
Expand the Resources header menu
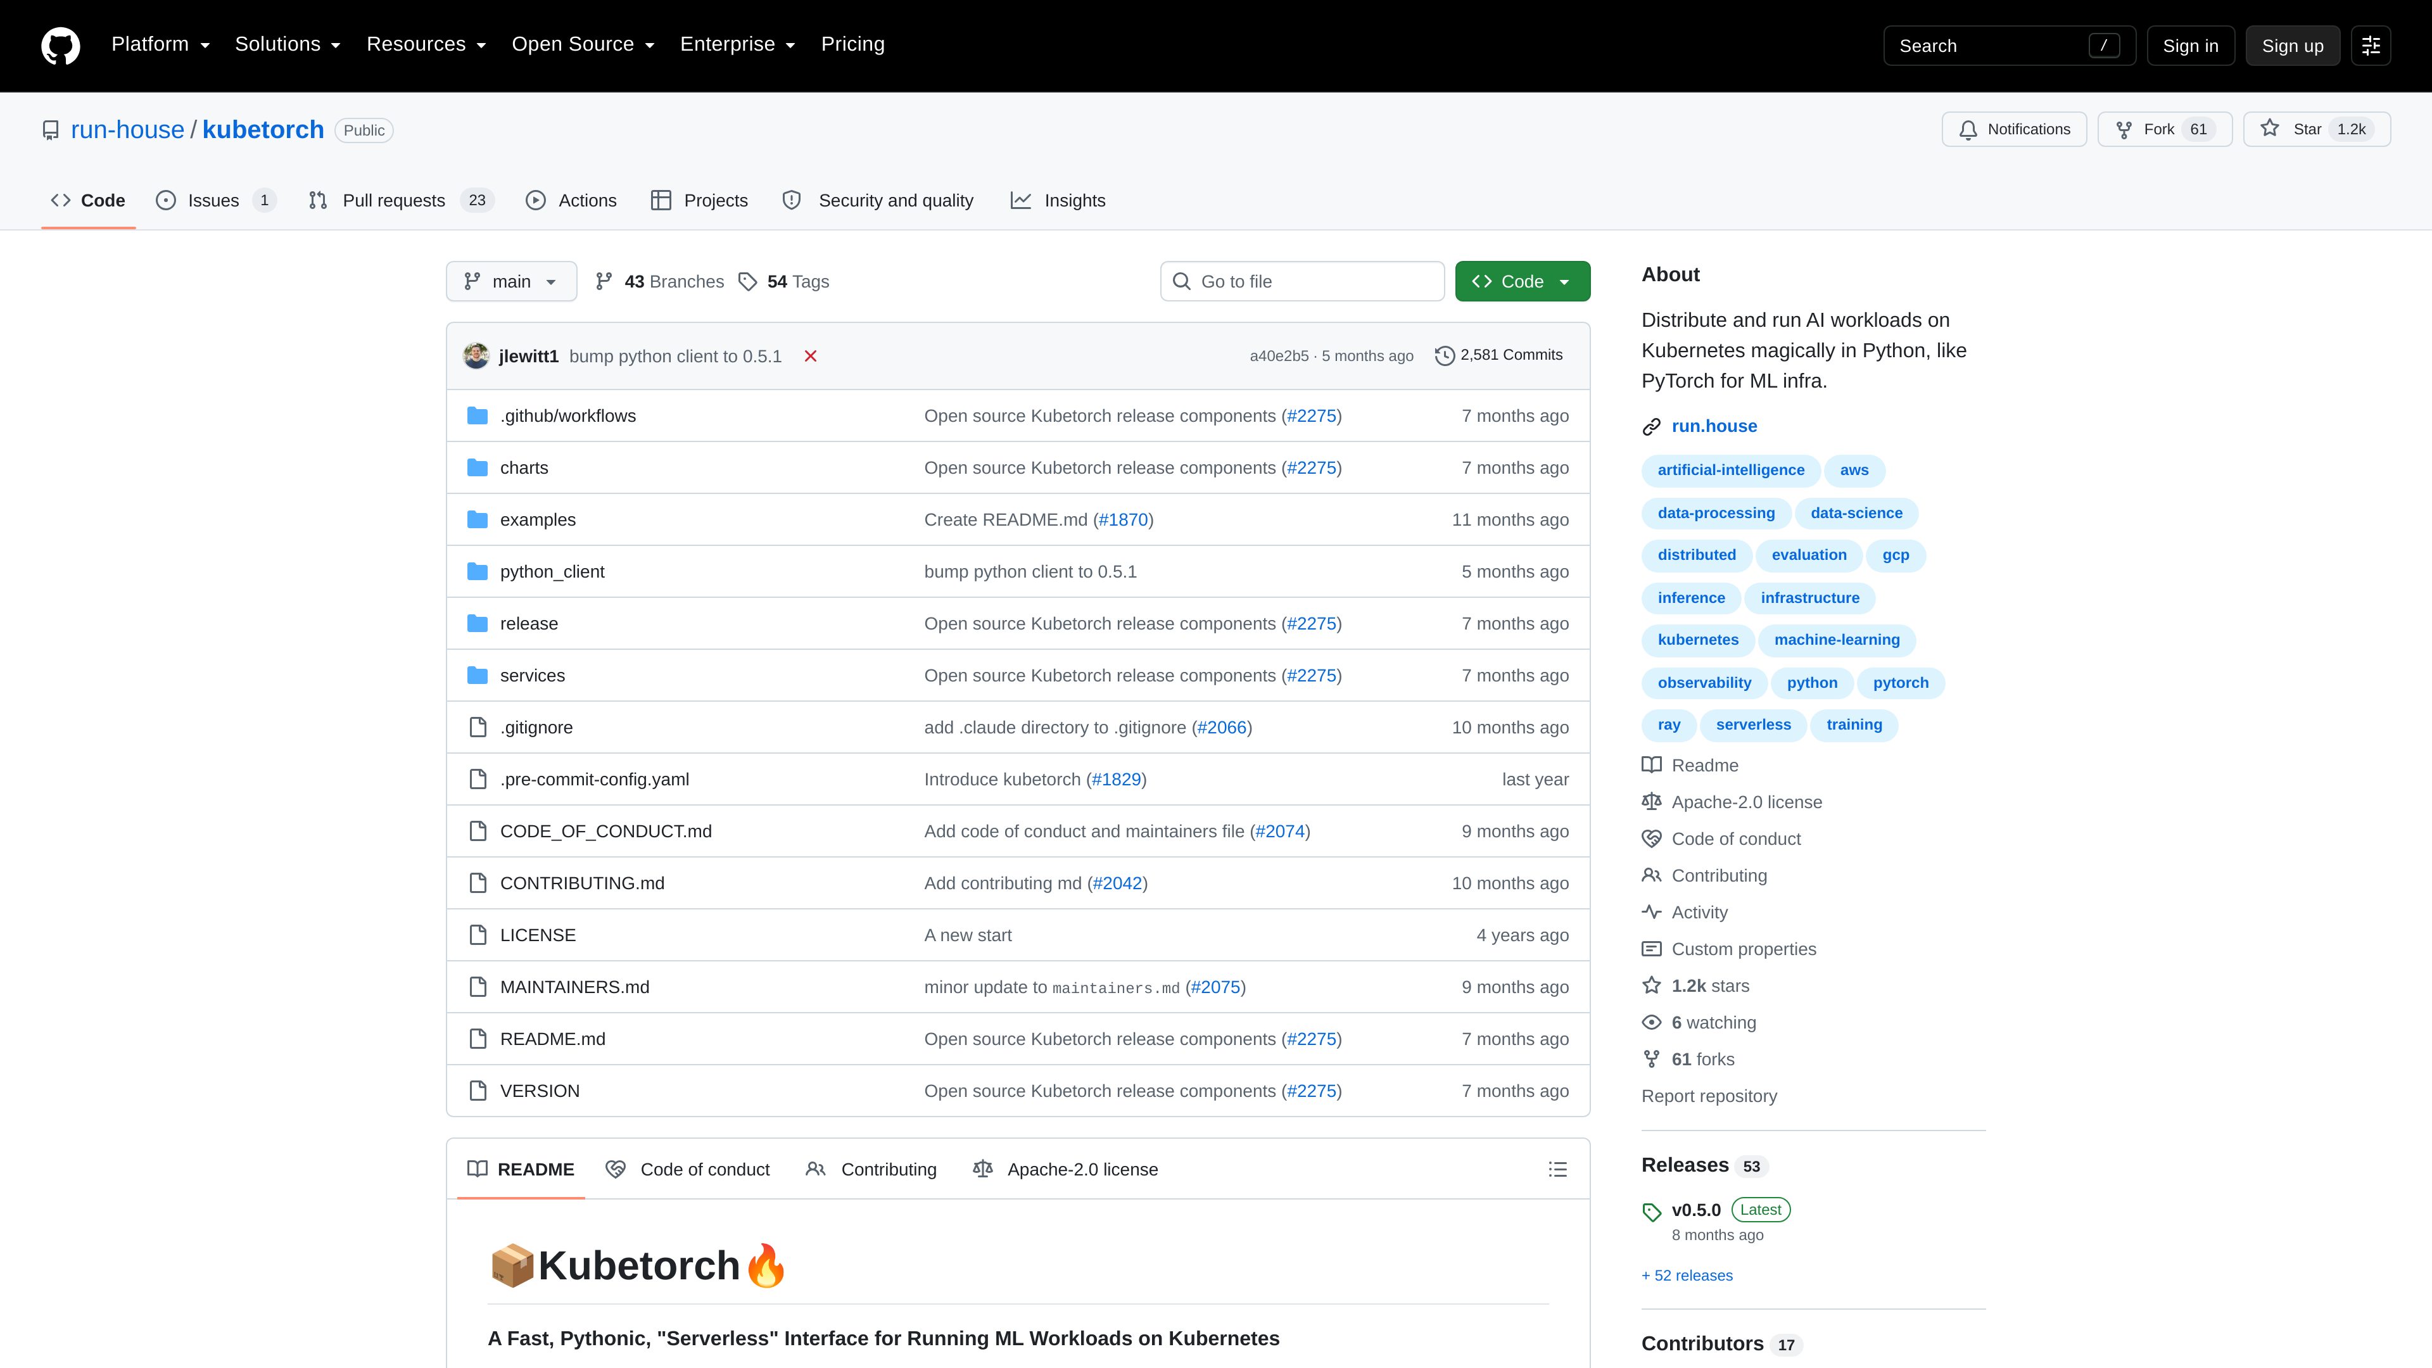(x=426, y=44)
